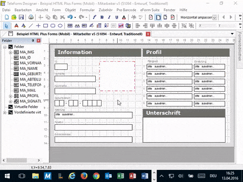Open the document tab list dropdown arrow
Image resolution: width=243 pixels, height=182 pixels.
(232, 34)
